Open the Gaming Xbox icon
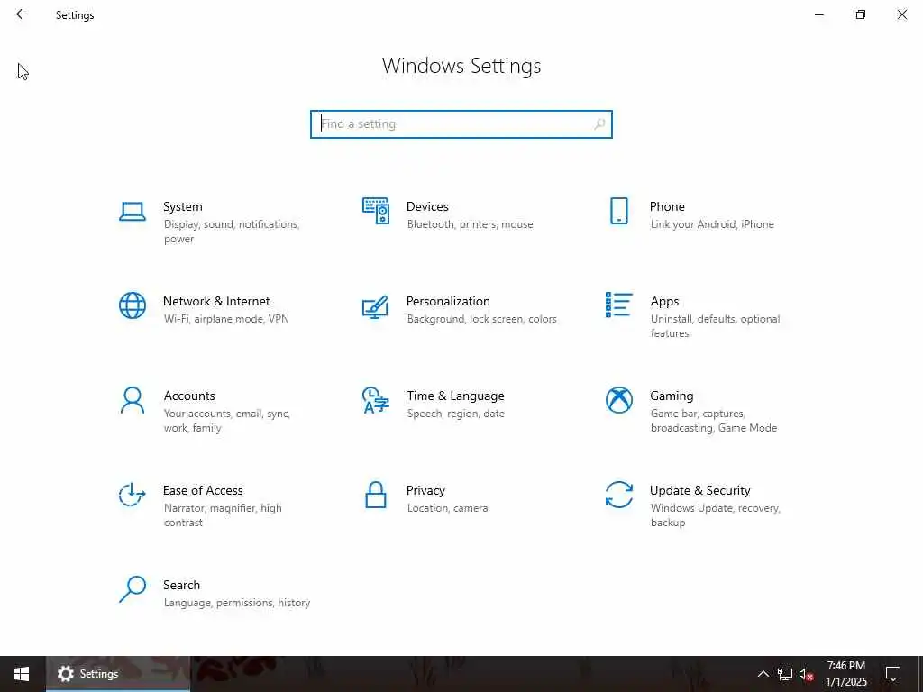 click(x=618, y=400)
